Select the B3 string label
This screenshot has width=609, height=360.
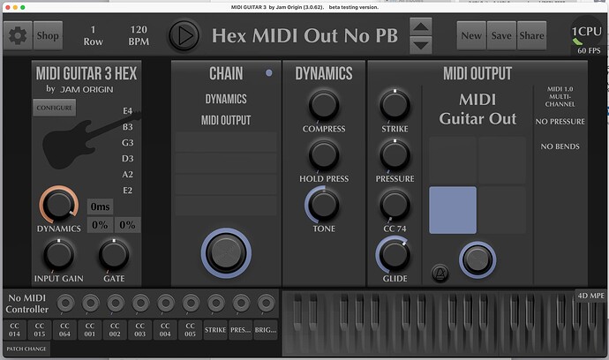127,127
